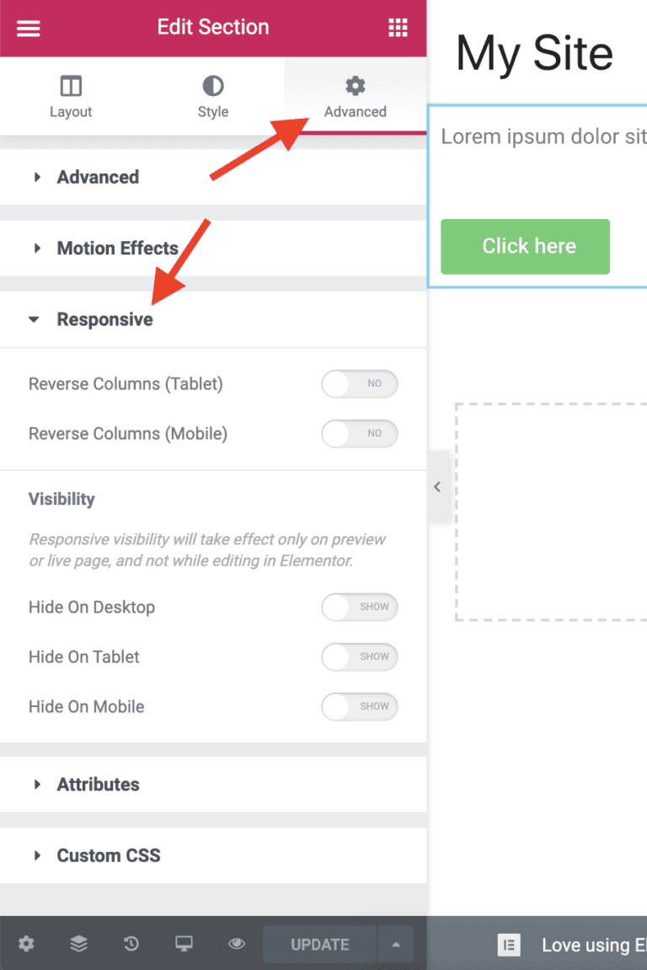Collapse the editor panel with side handle

pos(437,487)
